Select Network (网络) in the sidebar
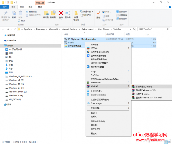The height and width of the screenshot is (144, 172). tap(8, 104)
